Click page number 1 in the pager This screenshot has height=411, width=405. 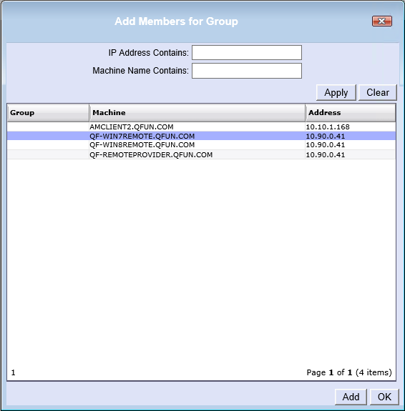[x=13, y=372]
